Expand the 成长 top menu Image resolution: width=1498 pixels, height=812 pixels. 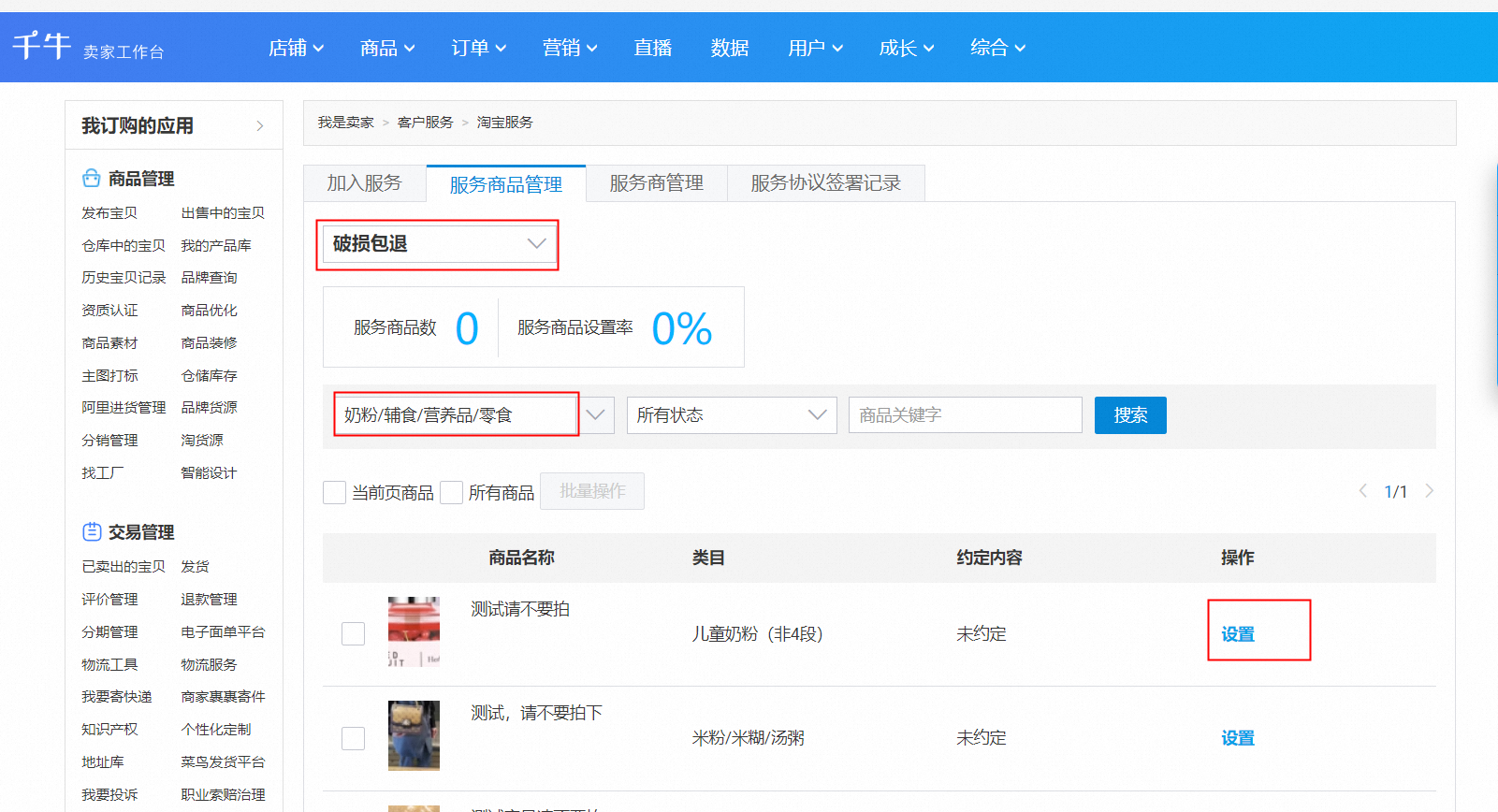[x=907, y=48]
